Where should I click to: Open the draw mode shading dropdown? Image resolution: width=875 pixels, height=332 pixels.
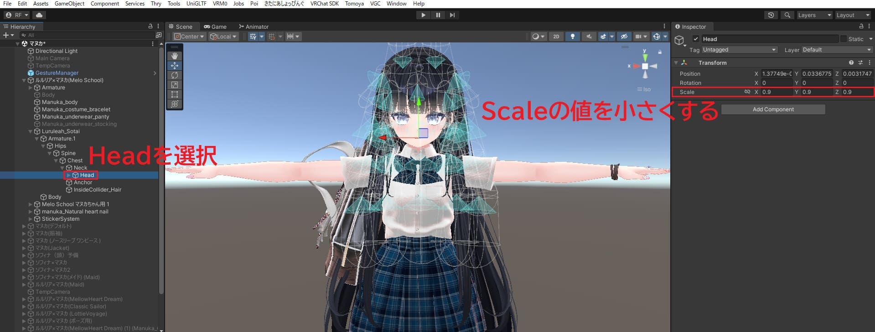coord(538,36)
